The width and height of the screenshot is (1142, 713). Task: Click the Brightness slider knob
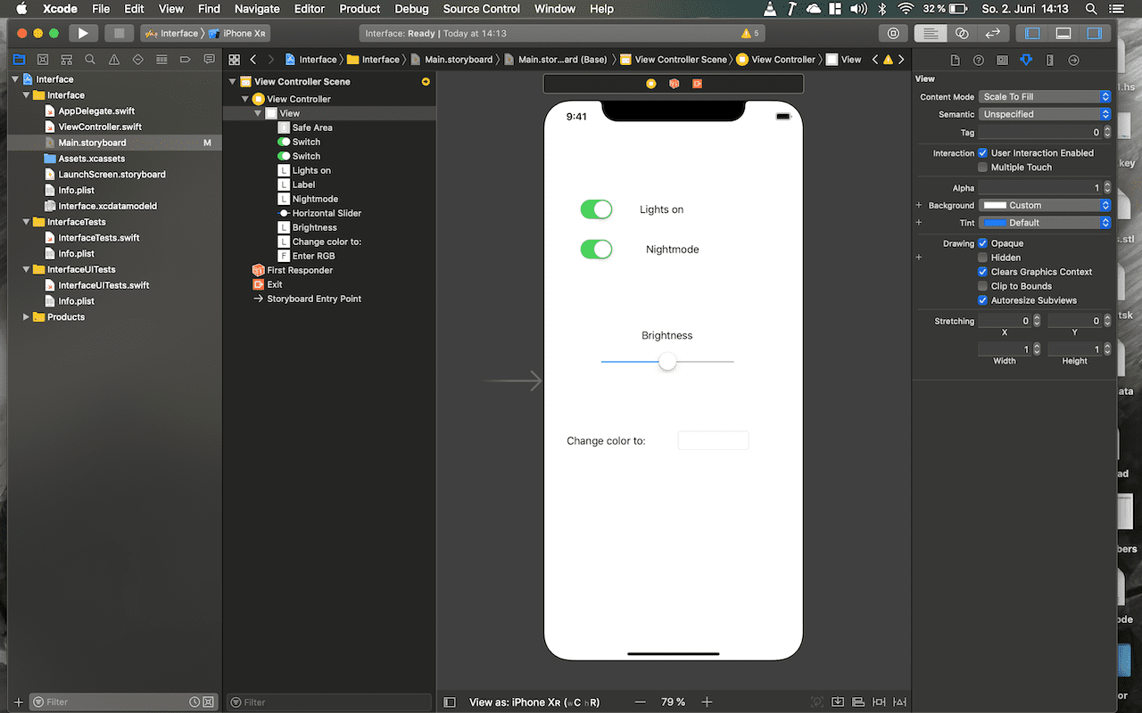667,362
